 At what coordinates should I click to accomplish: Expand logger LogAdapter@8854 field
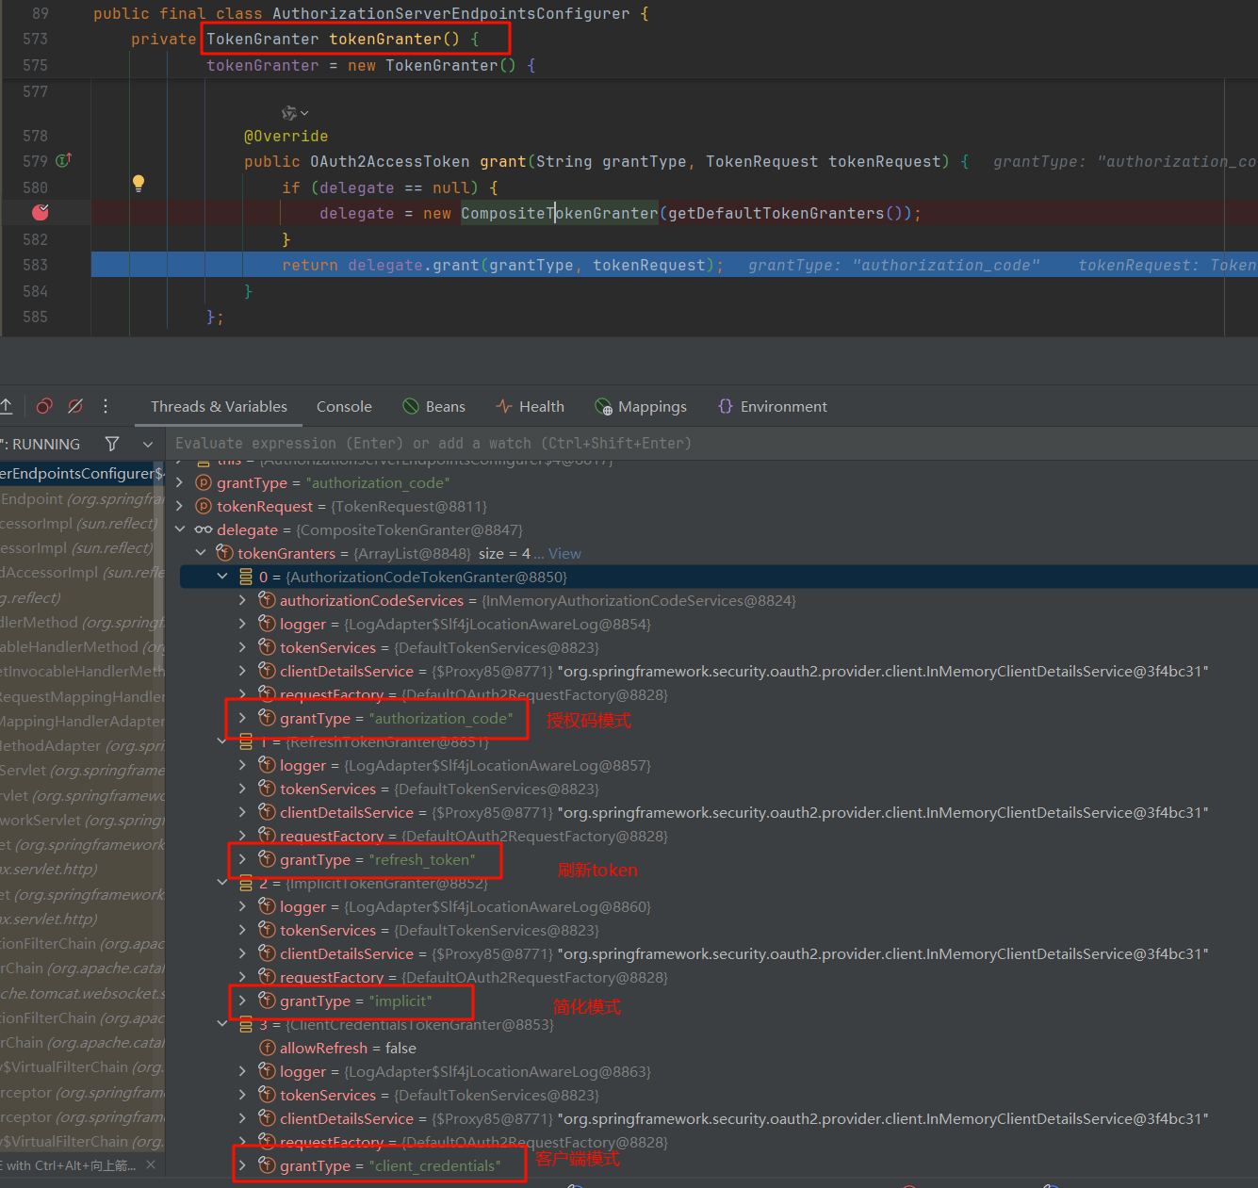pos(243,624)
